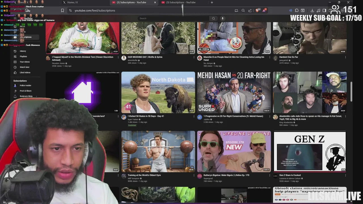Select Subscriptions in YouTube sidebar

(25, 37)
